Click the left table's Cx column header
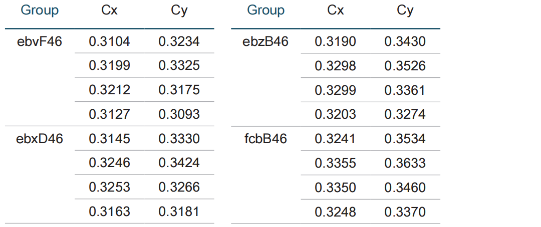 point(109,10)
